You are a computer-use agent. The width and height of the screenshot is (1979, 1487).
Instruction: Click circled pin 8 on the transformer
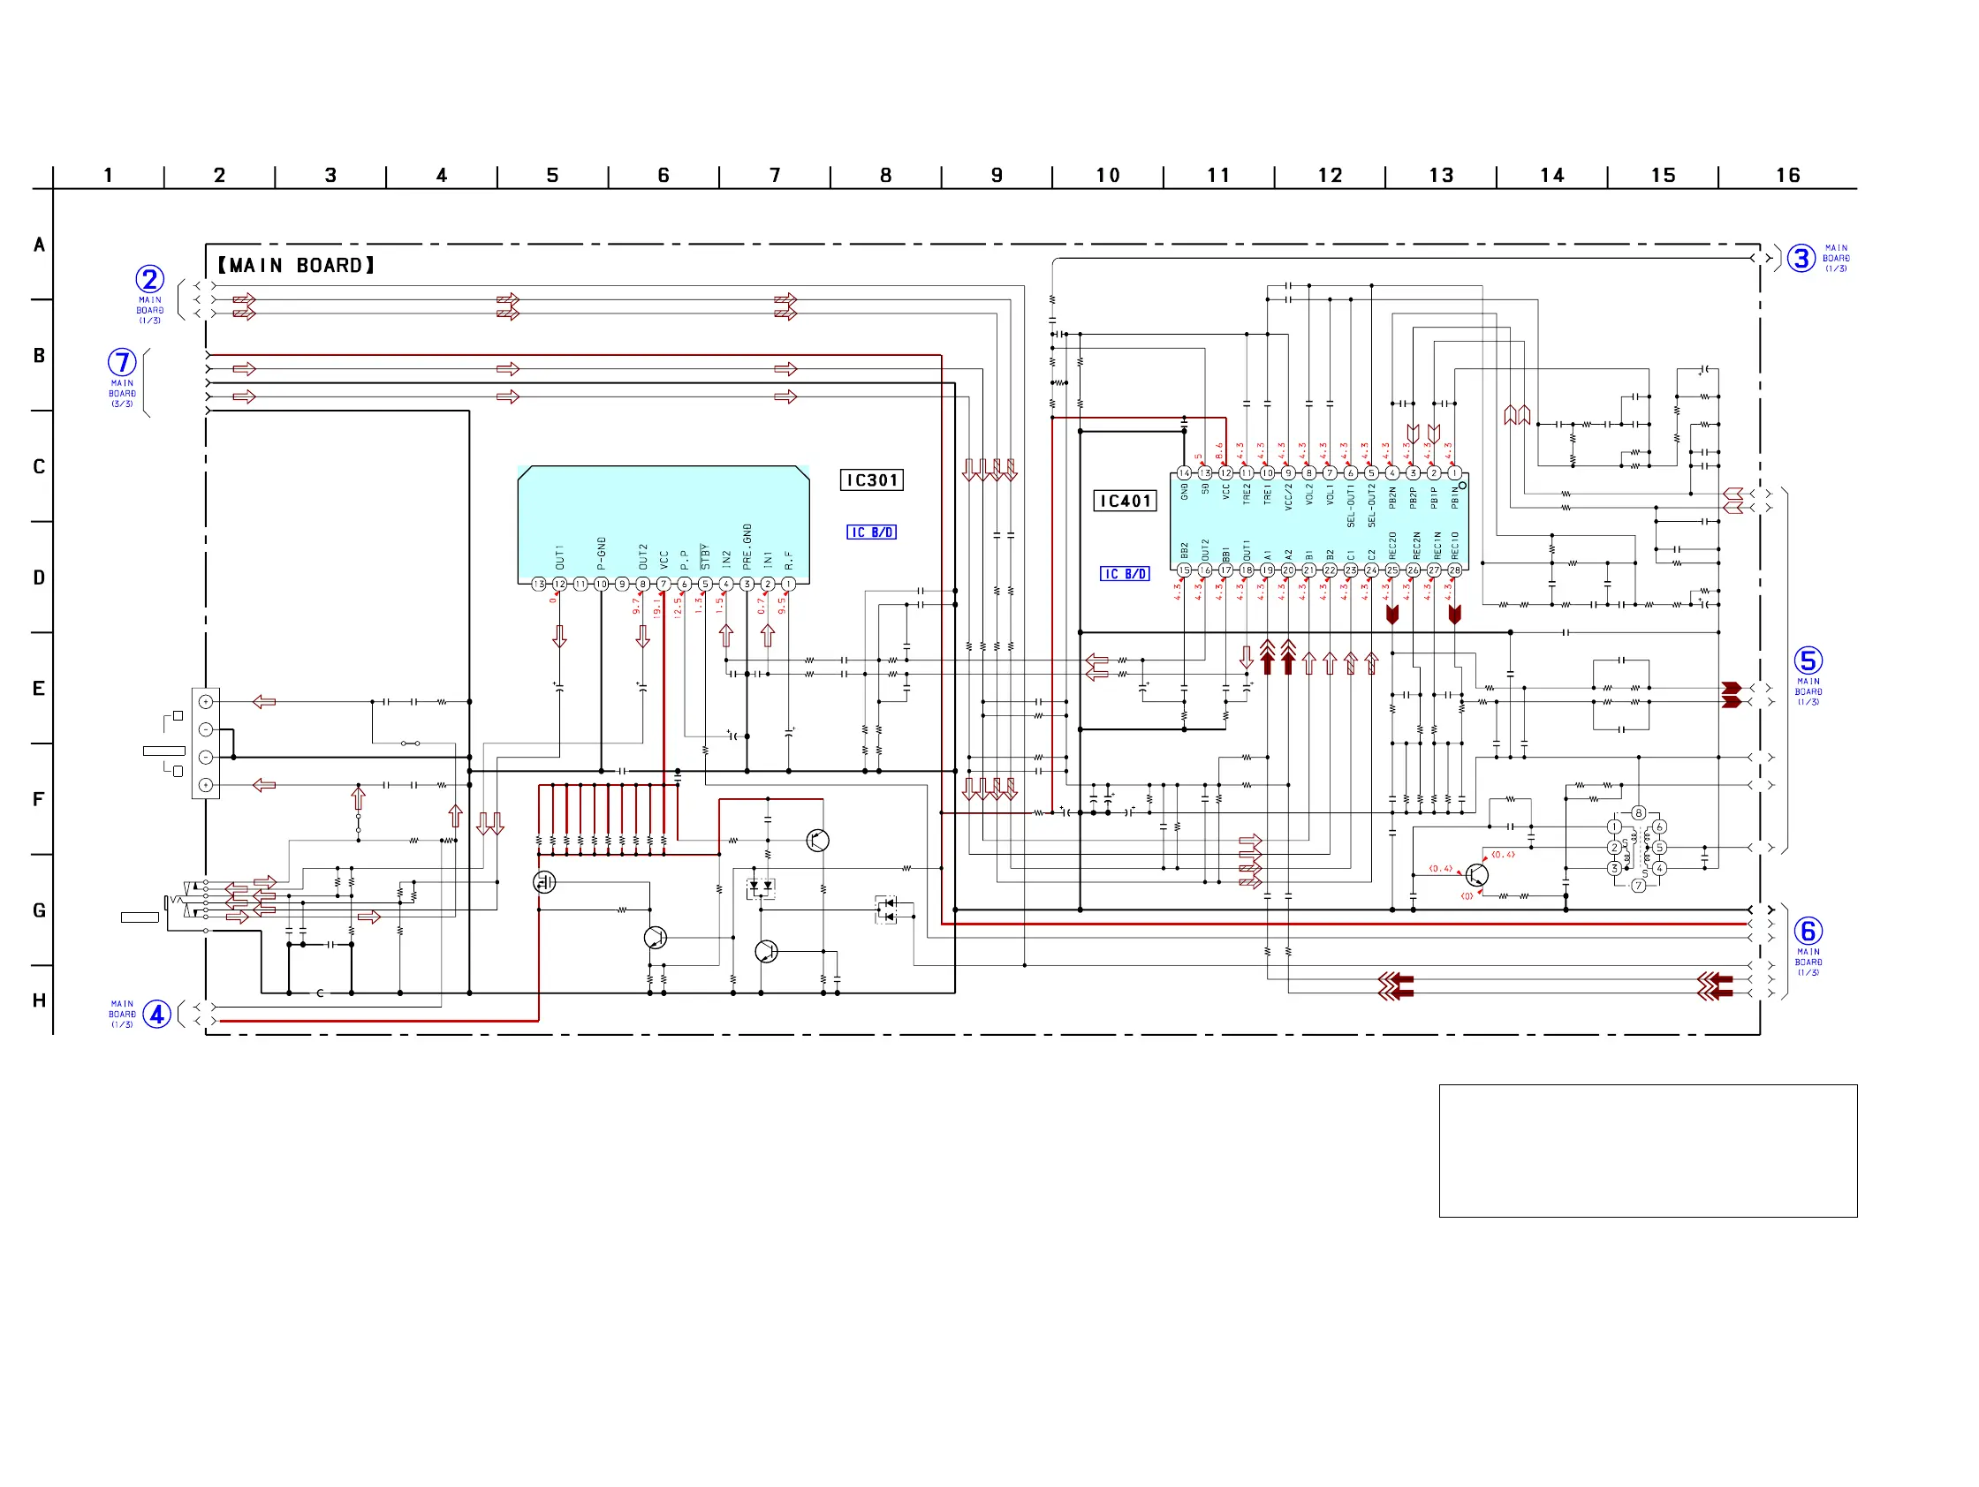point(1638,812)
